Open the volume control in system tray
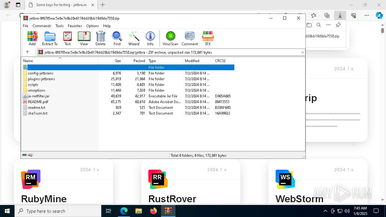The image size is (386, 217). pos(347,211)
